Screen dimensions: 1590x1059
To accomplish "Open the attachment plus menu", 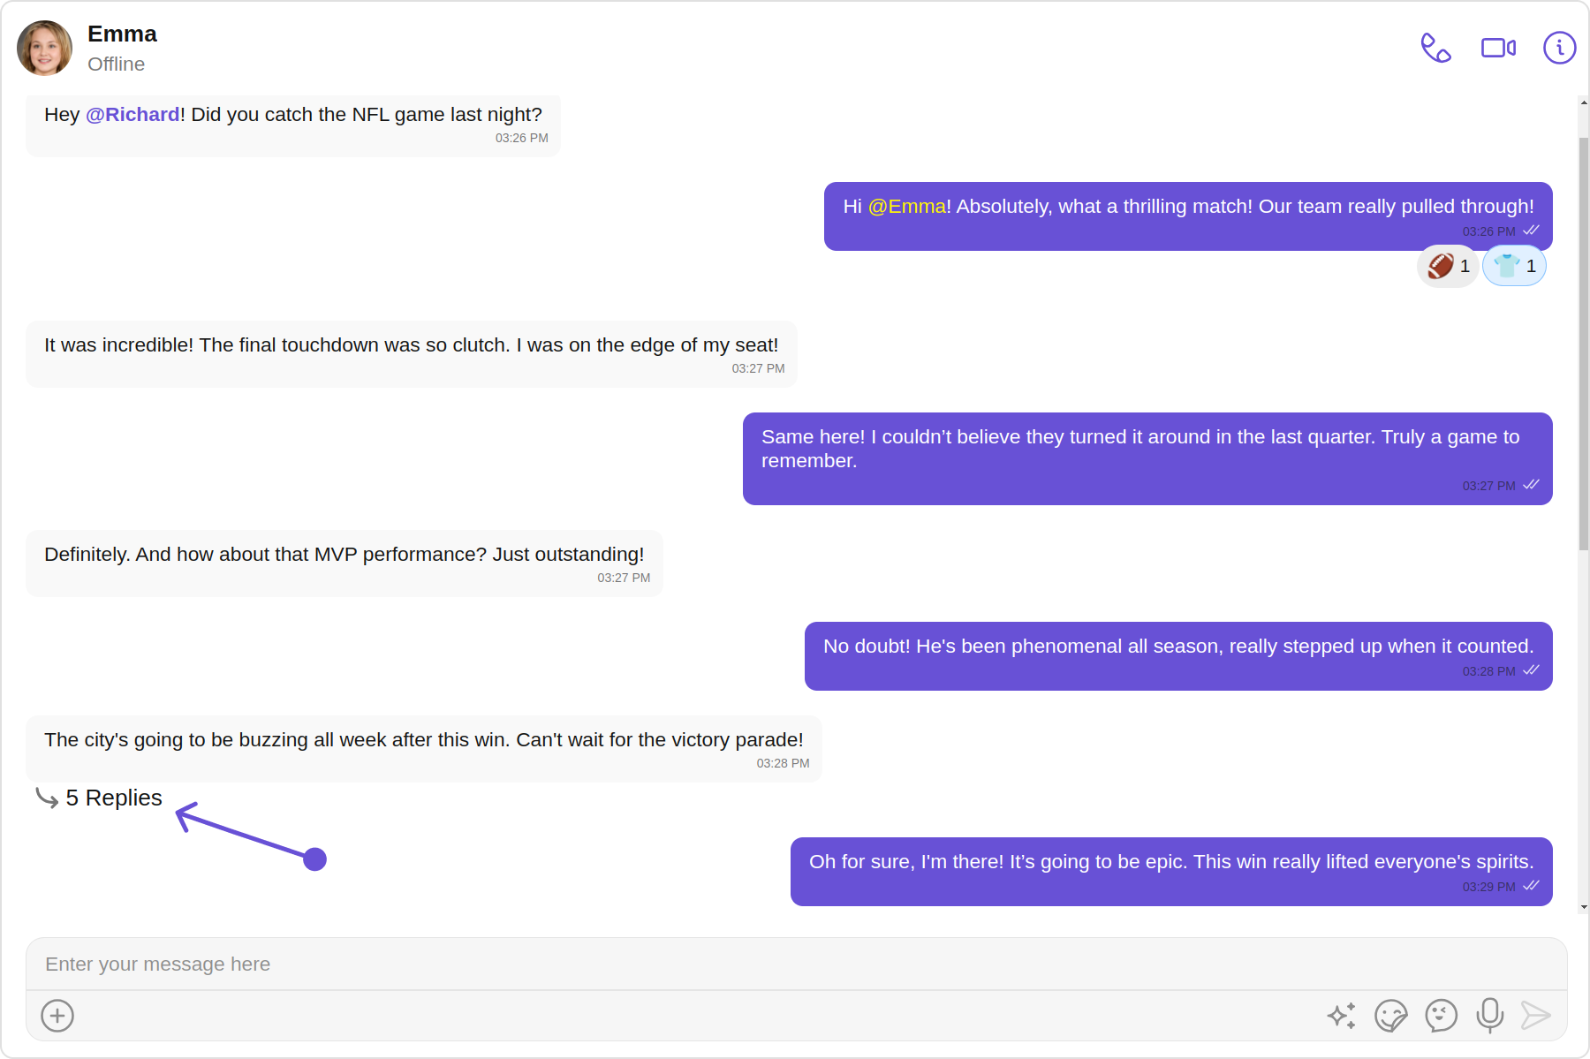I will click(57, 1016).
